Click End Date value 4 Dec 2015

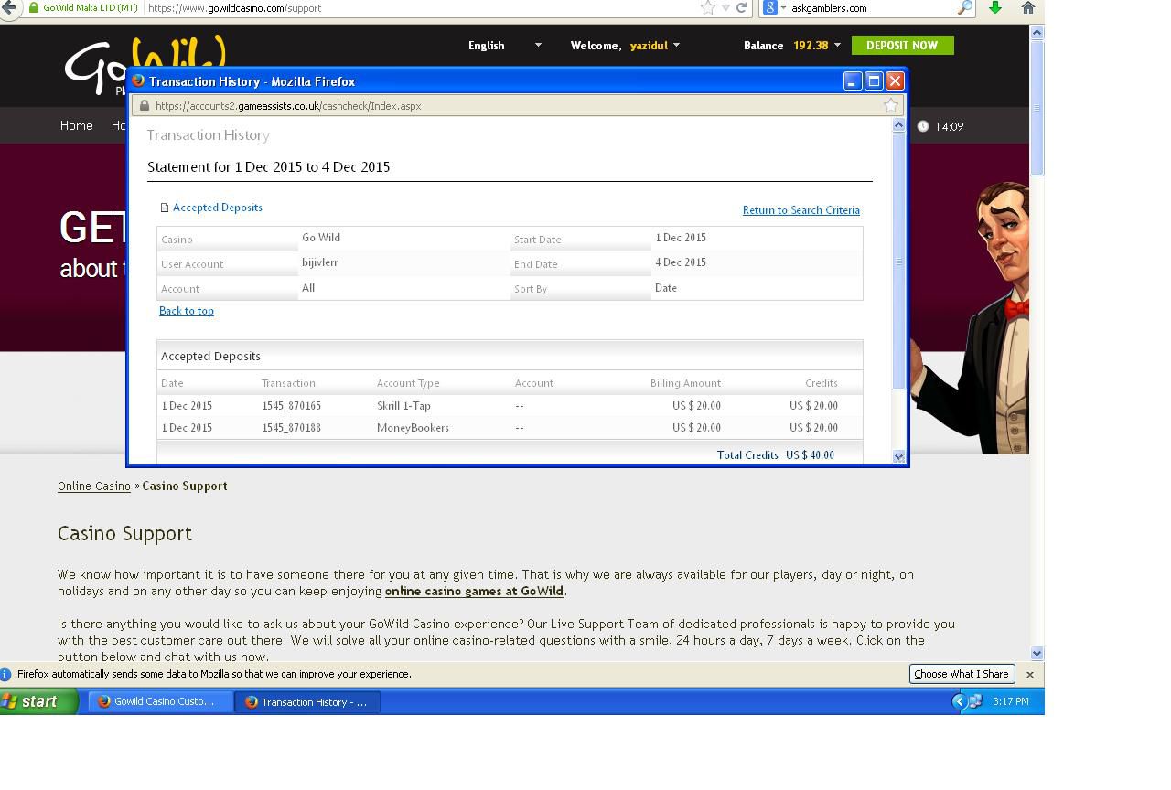(681, 262)
